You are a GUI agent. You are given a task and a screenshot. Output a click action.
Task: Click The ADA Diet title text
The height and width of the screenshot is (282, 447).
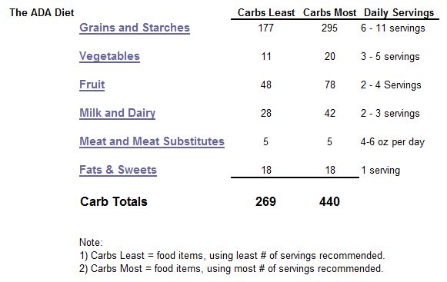pyautogui.click(x=42, y=12)
